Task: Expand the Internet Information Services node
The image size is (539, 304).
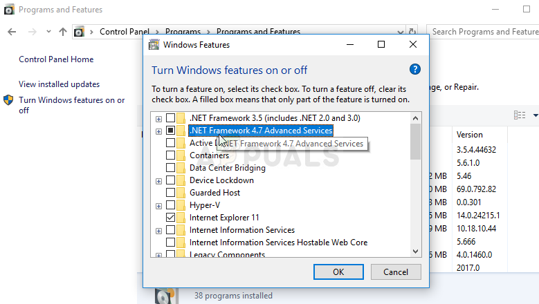Action: (x=158, y=231)
